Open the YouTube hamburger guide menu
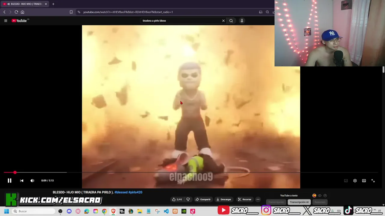 coord(5,21)
